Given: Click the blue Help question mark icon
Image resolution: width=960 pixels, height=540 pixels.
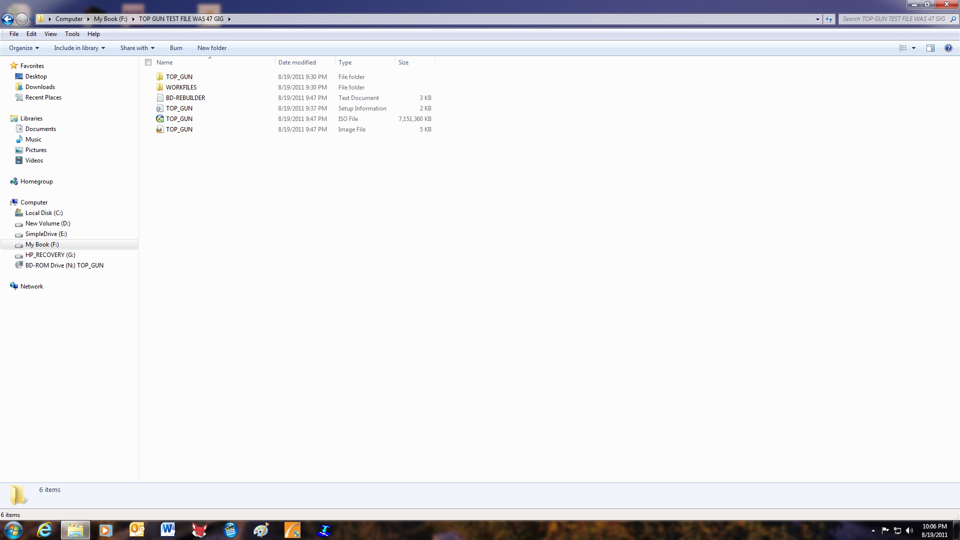Looking at the screenshot, I should tap(948, 48).
